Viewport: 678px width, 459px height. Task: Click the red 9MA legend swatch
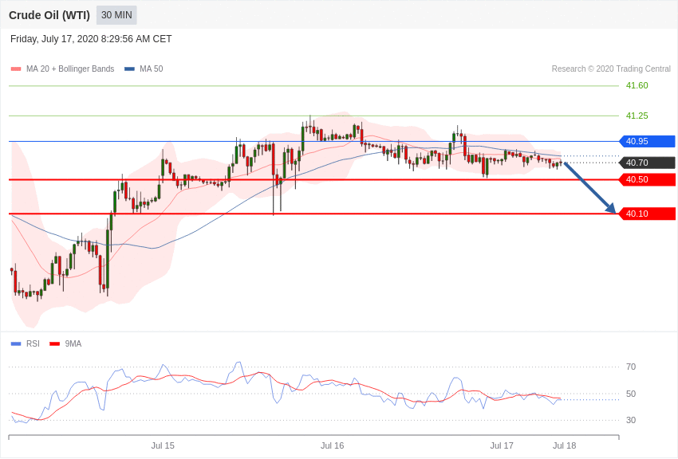pos(55,344)
